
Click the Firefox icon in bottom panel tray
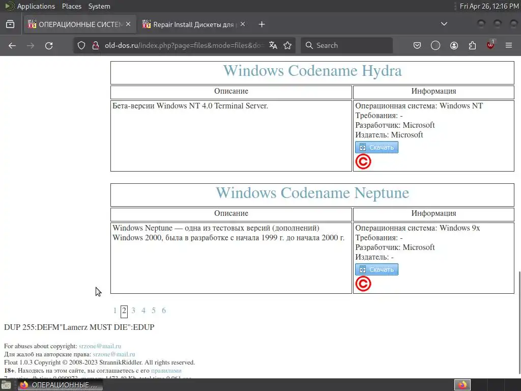(x=462, y=385)
